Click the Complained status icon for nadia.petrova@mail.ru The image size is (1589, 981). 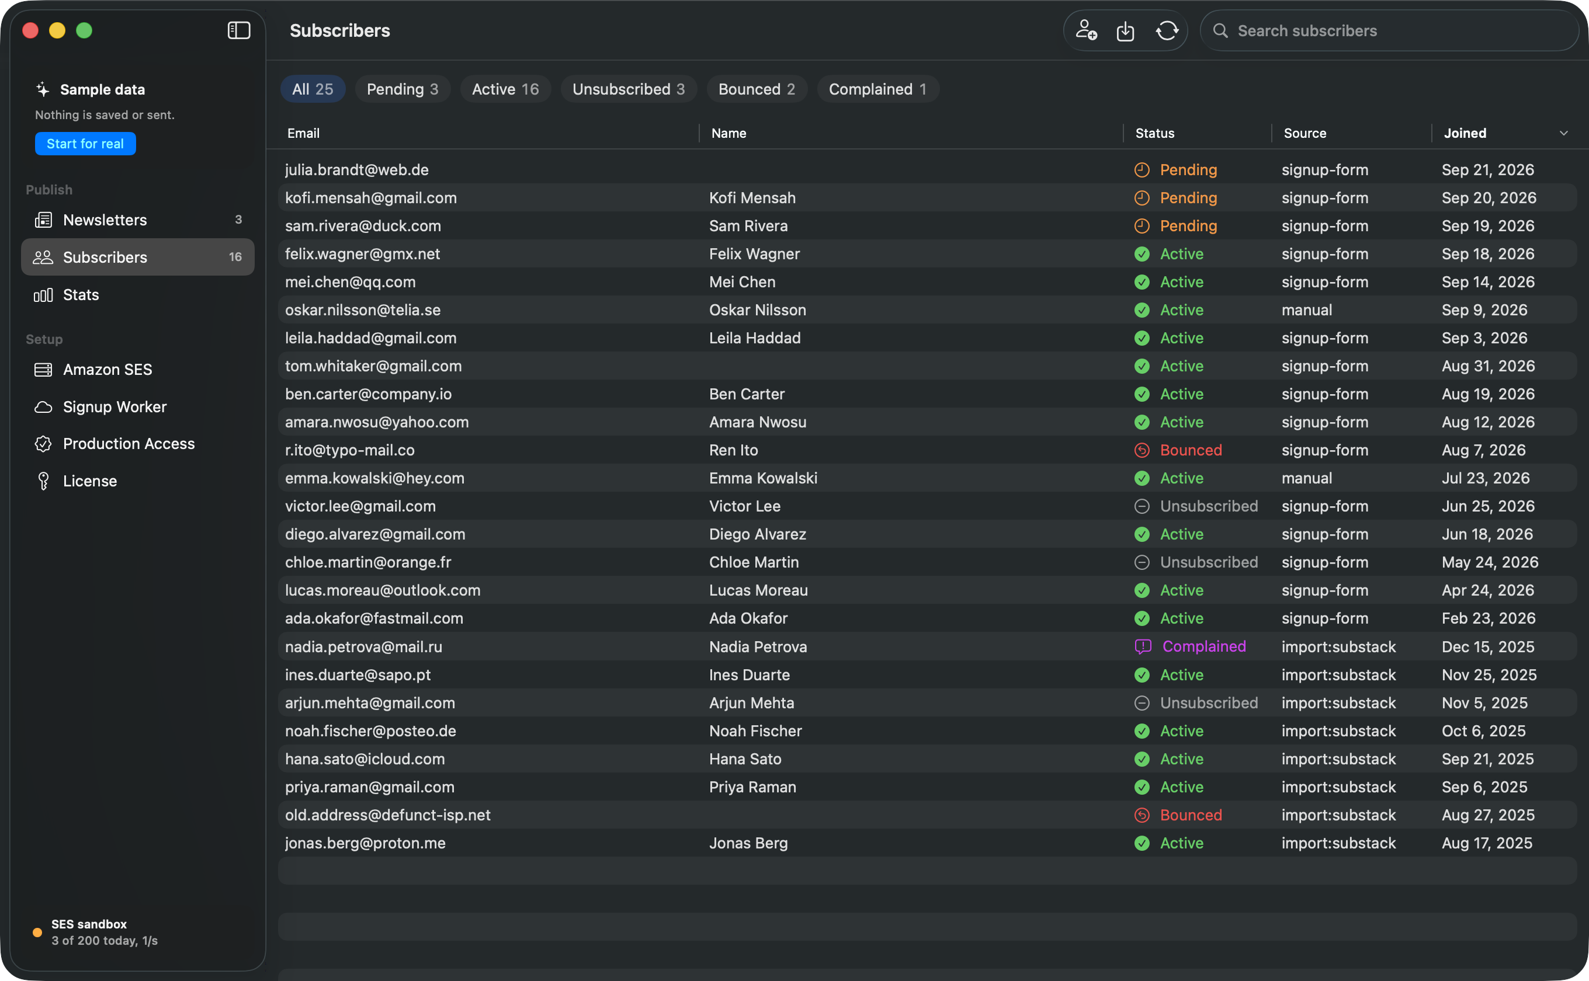pos(1143,647)
